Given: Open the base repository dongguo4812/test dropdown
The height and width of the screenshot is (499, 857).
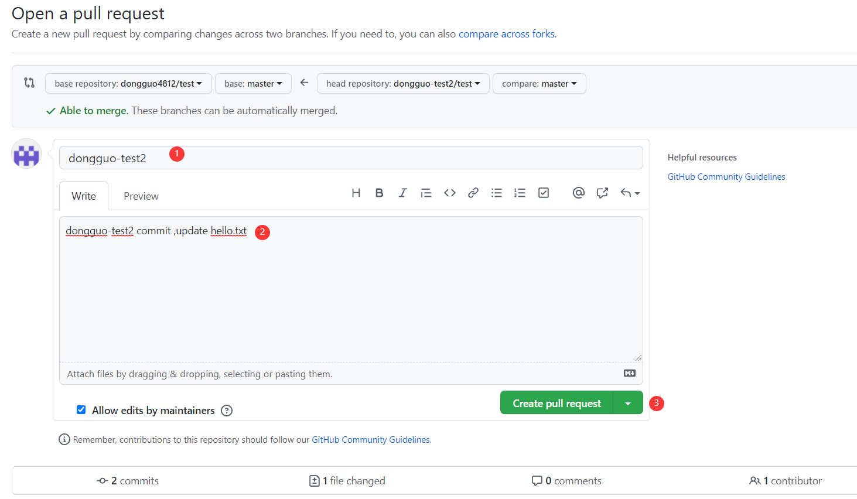Looking at the screenshot, I should (x=128, y=83).
